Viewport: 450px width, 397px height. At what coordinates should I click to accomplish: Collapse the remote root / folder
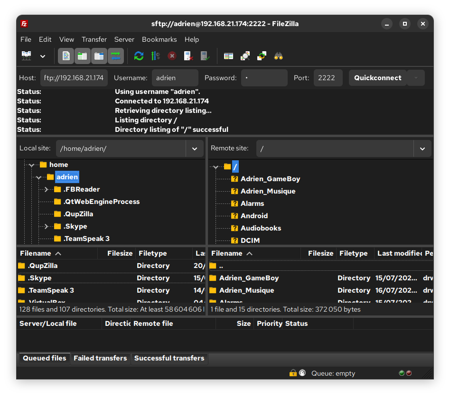pyautogui.click(x=216, y=166)
